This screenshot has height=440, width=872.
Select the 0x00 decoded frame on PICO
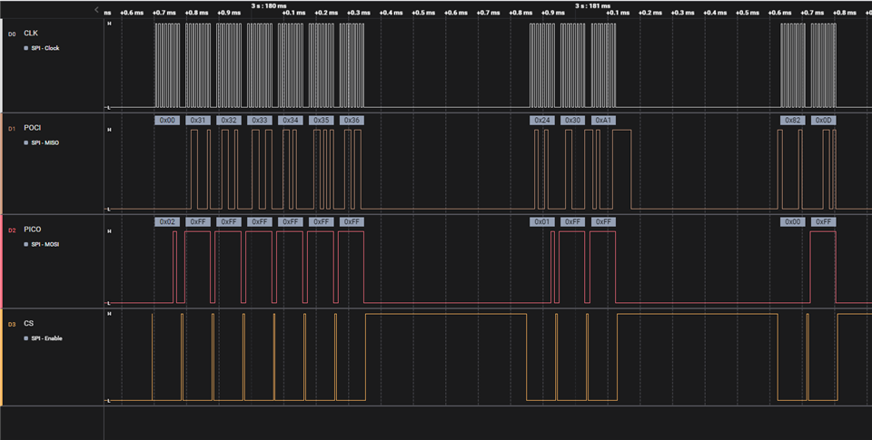(793, 221)
